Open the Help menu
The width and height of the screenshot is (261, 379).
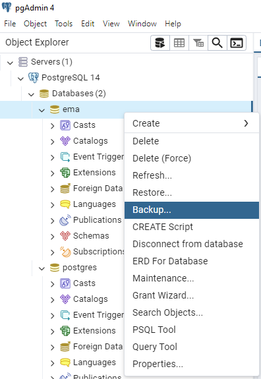click(x=173, y=24)
